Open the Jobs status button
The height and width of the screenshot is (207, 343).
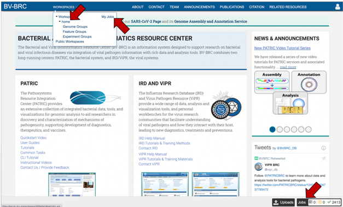point(301,202)
